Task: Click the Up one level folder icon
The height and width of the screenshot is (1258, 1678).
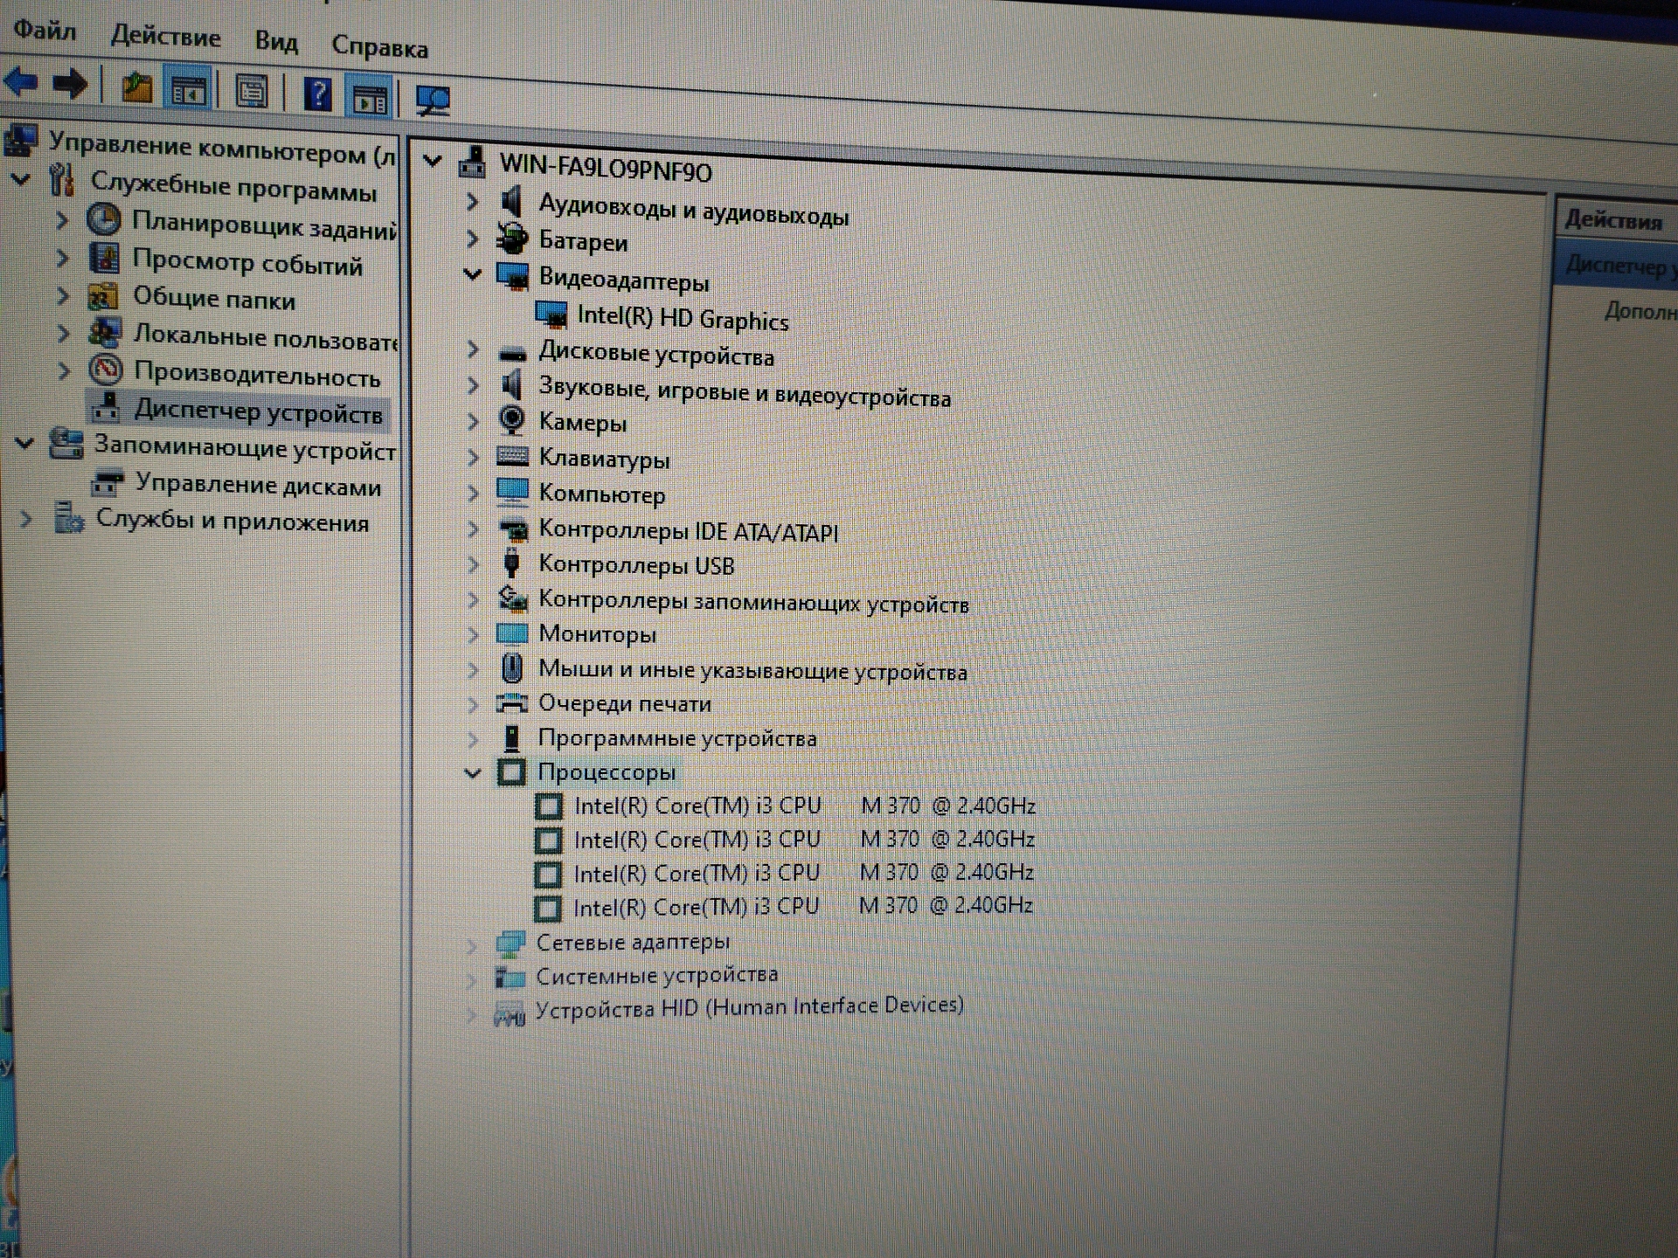Action: (136, 87)
